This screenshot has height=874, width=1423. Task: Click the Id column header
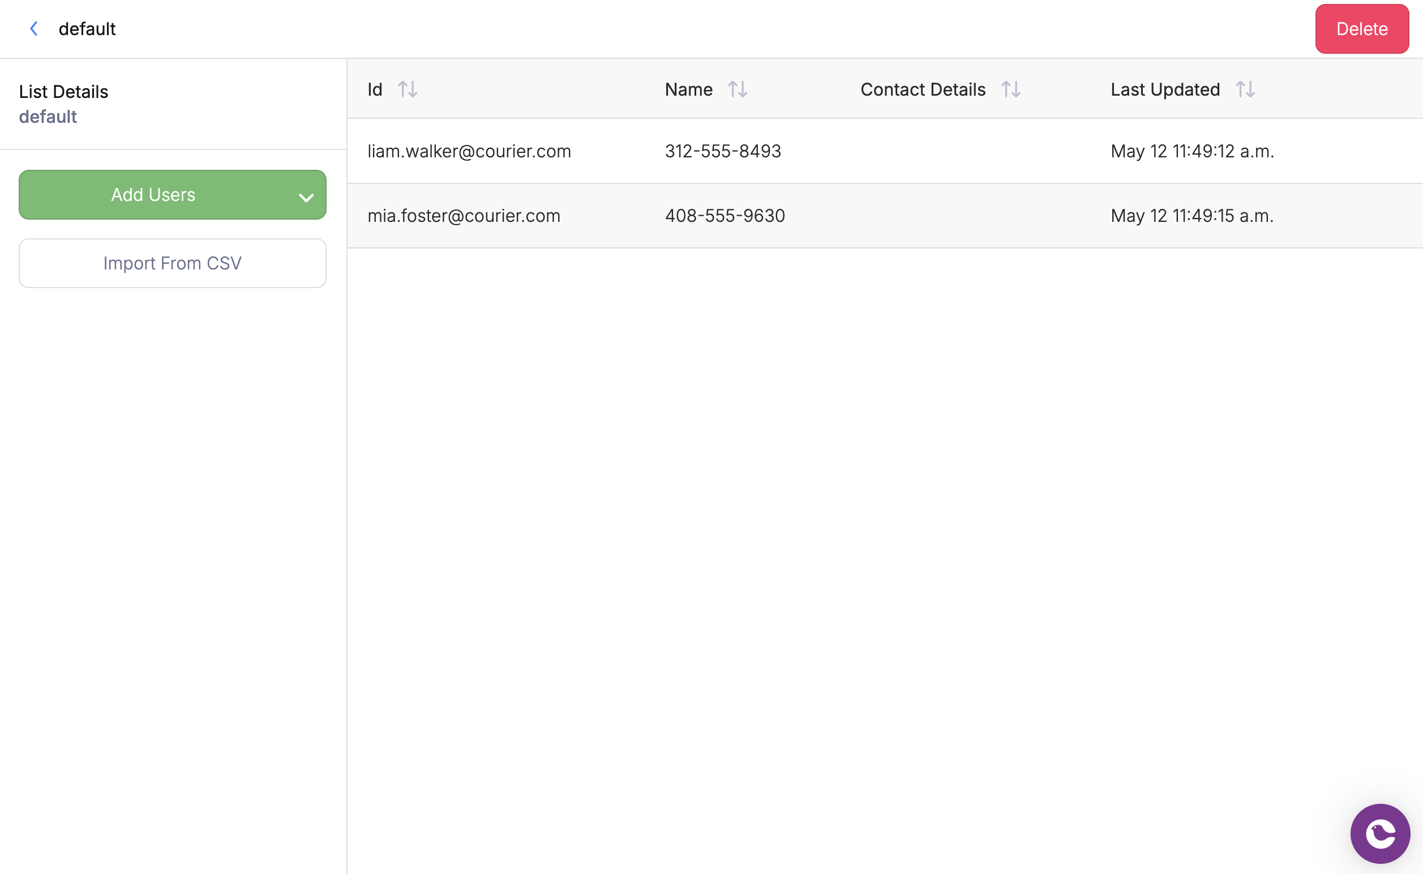coord(375,89)
